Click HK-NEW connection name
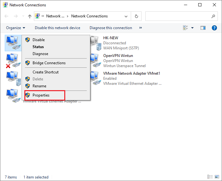 tap(111, 38)
